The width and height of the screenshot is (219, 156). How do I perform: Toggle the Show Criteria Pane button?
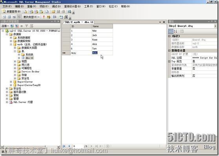(9, 17)
